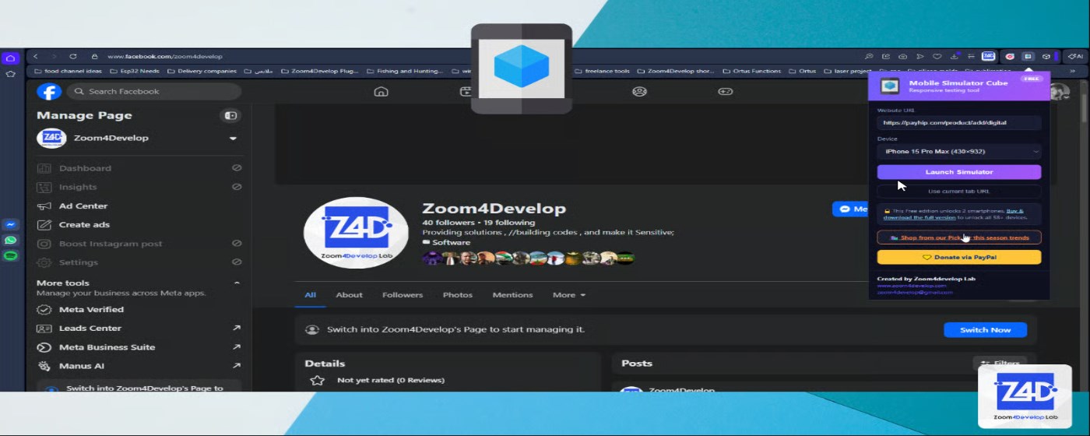
Task: Click the camera snapshot icon in toolbar
Action: [902, 57]
